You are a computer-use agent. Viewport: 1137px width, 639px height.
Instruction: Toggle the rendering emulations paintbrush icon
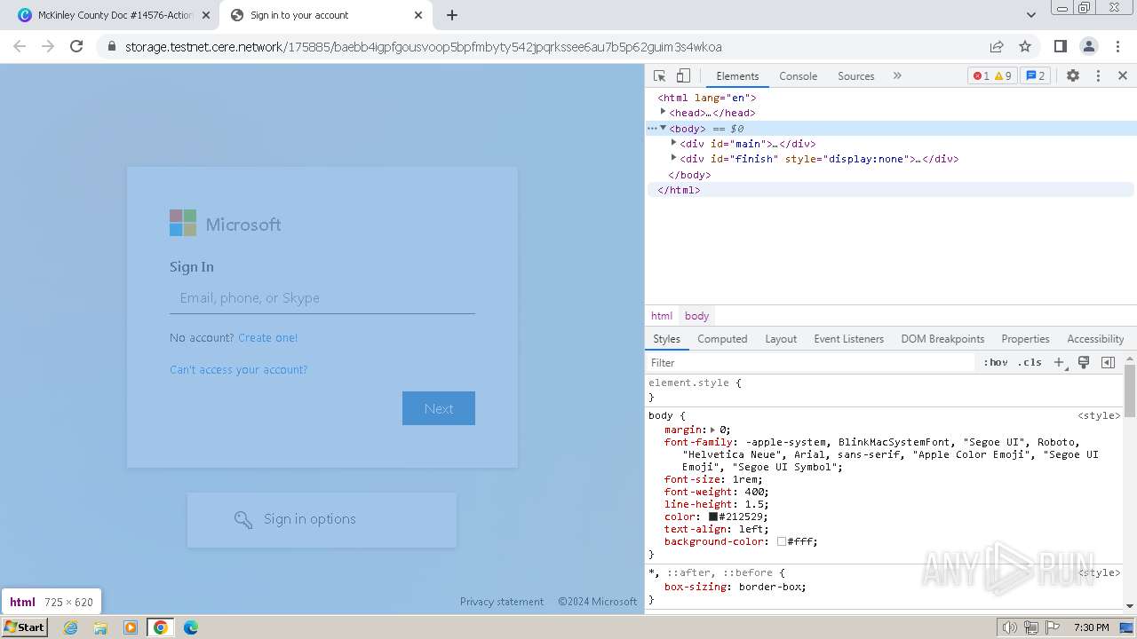(x=1084, y=362)
